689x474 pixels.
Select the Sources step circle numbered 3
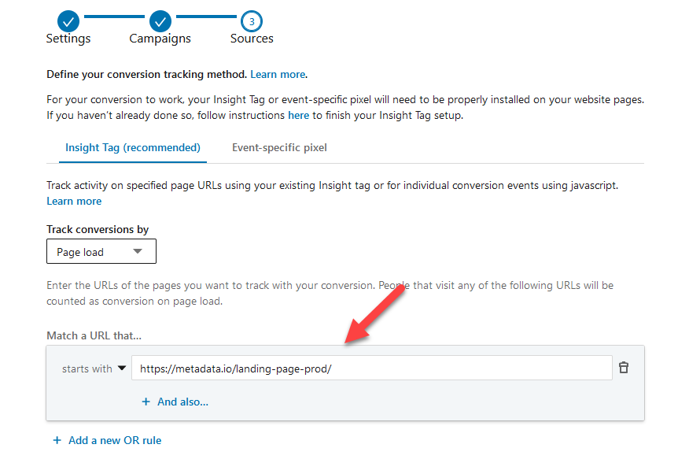click(x=251, y=21)
